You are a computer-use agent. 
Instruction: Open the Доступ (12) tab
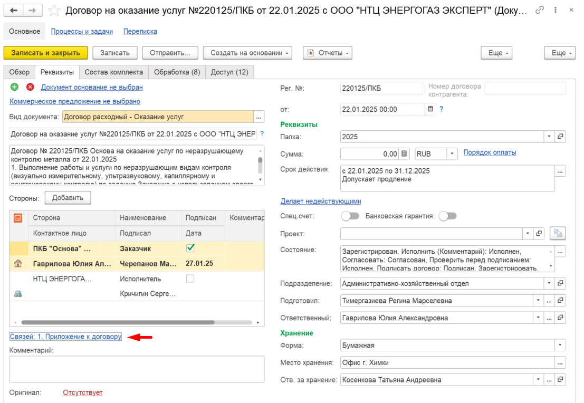click(229, 72)
